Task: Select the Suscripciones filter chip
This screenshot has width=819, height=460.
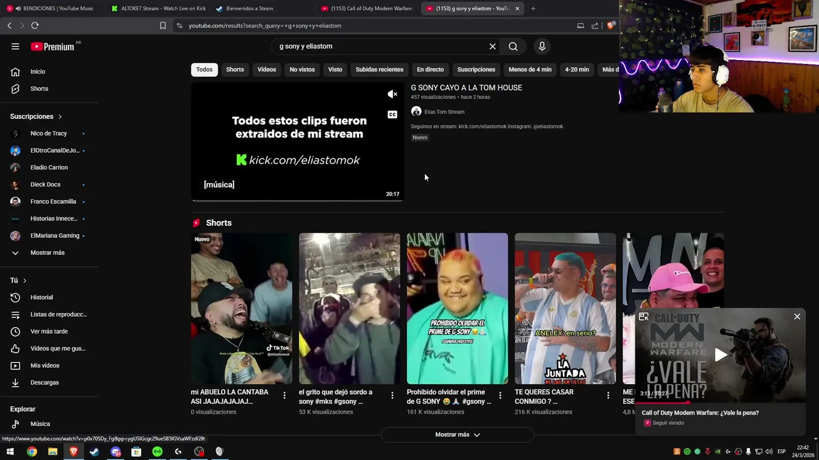Action: pos(476,70)
